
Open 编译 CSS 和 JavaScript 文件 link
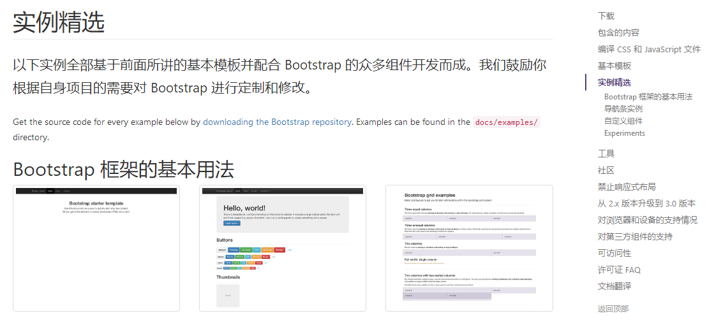pos(649,49)
